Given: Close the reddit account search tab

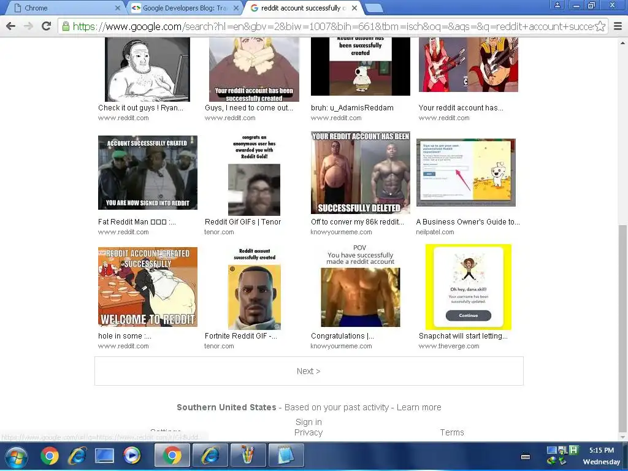Looking at the screenshot, I should click(354, 8).
